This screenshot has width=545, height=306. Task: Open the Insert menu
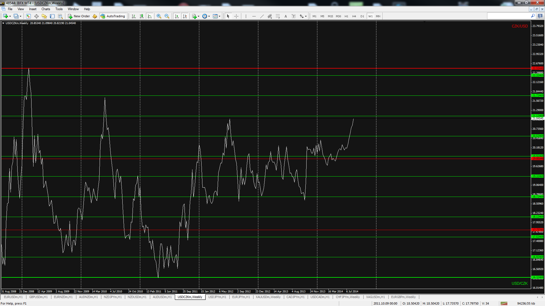[x=33, y=9]
